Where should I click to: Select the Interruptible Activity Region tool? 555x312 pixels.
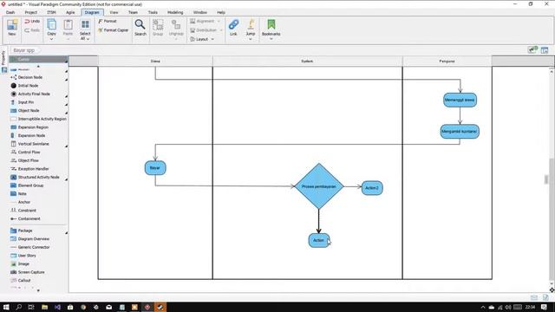pyautogui.click(x=38, y=119)
